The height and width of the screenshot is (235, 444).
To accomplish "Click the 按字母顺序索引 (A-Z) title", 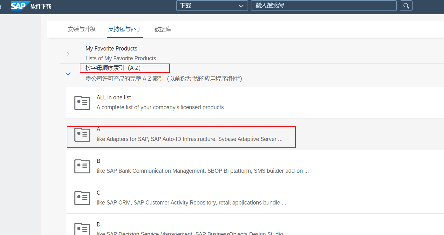I will [113, 68].
